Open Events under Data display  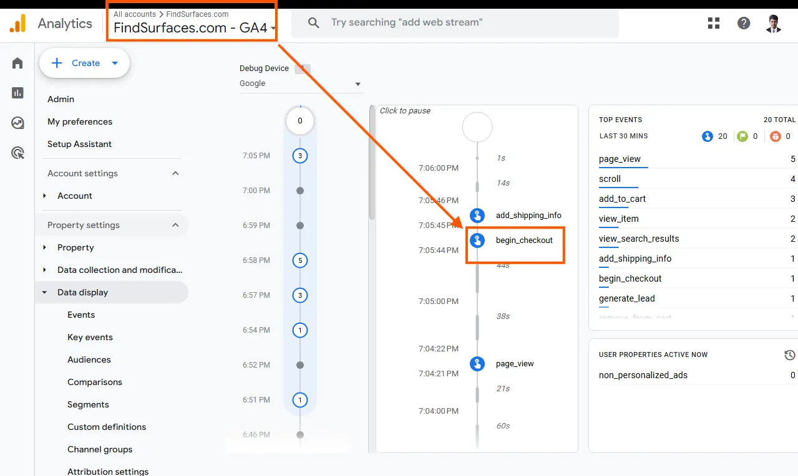(81, 315)
